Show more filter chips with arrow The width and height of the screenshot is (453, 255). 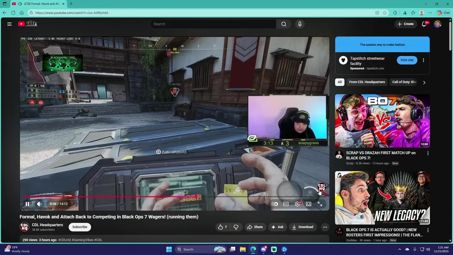tap(424, 82)
